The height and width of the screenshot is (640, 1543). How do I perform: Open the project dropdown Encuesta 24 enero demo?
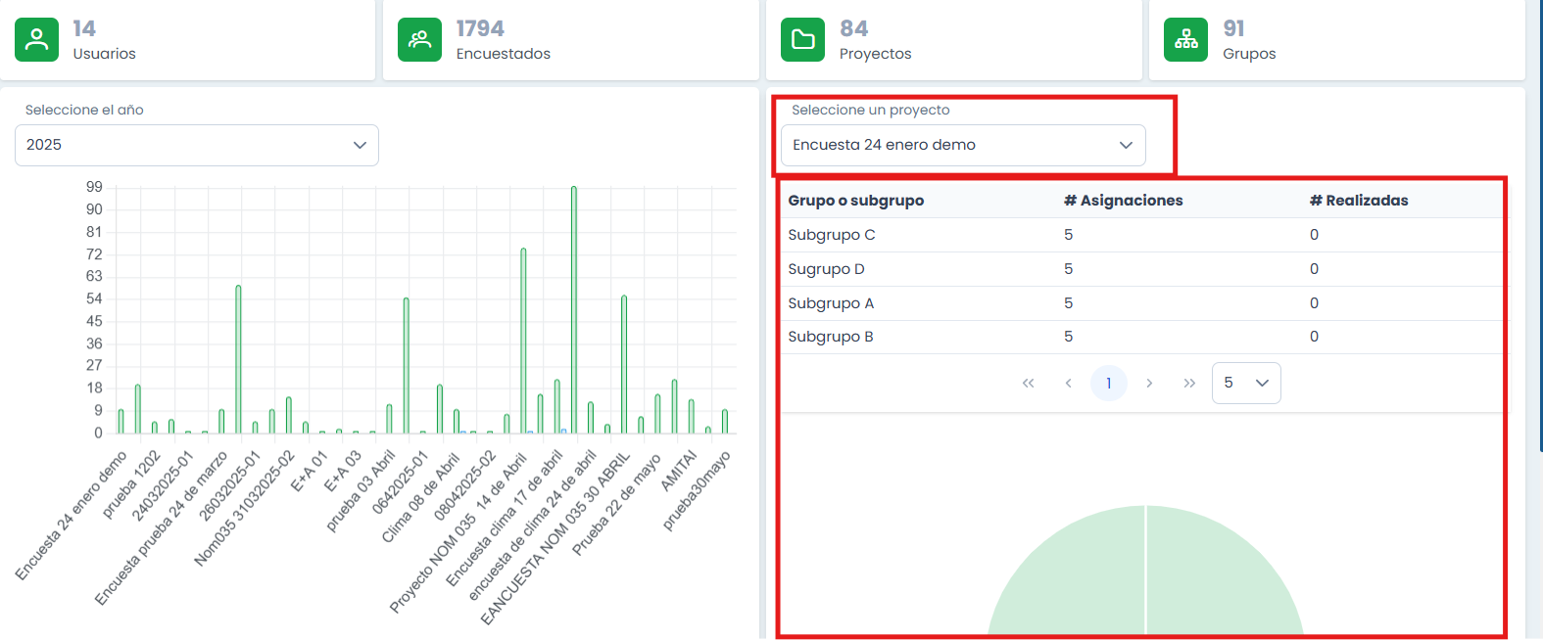pyautogui.click(x=962, y=145)
